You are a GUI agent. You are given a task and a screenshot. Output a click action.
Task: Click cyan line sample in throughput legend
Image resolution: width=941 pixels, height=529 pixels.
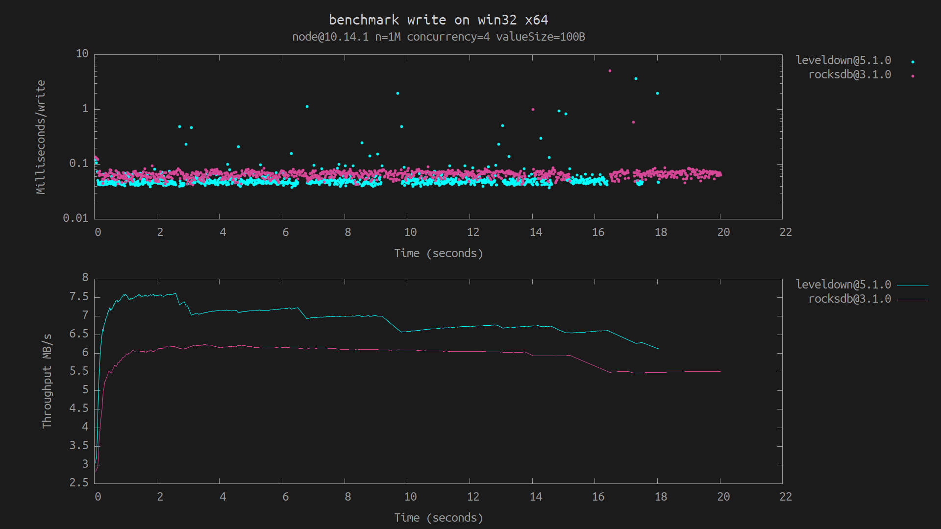pos(913,286)
